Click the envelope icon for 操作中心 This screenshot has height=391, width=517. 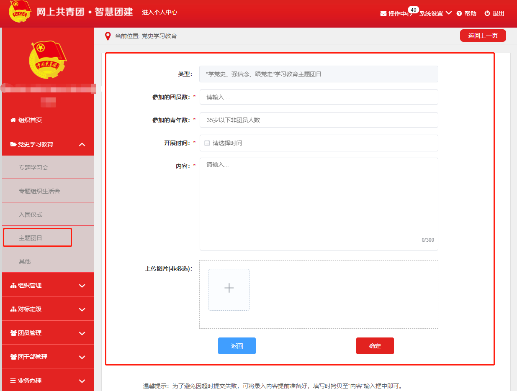pos(383,13)
